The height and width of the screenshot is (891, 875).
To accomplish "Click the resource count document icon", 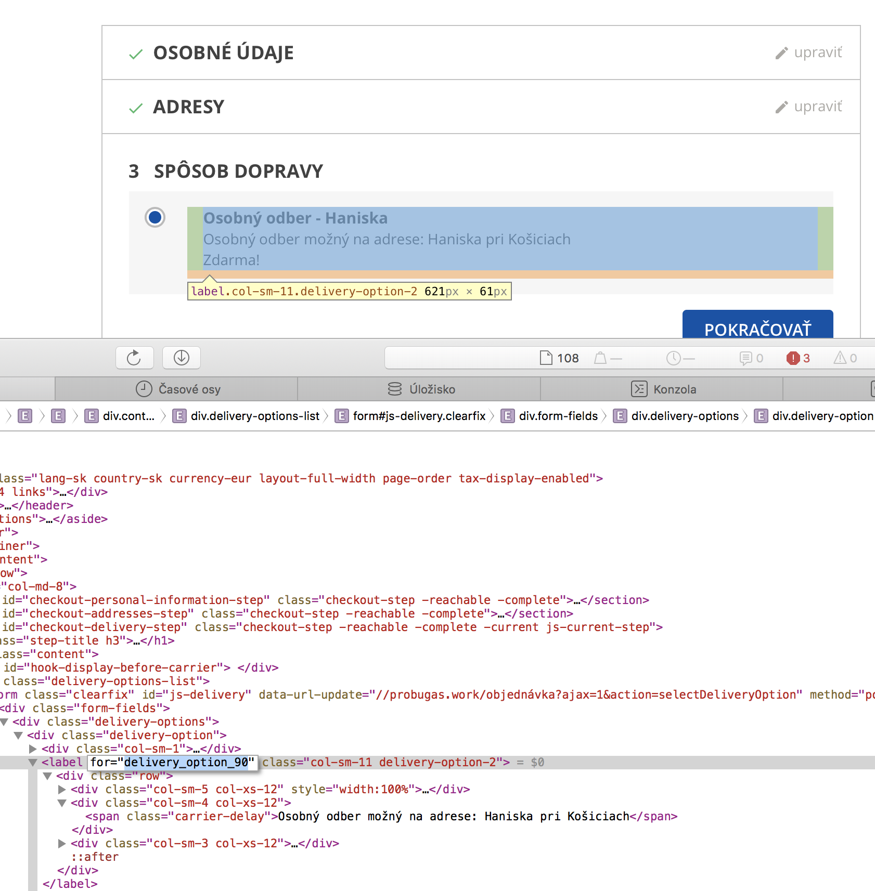I will tap(546, 358).
